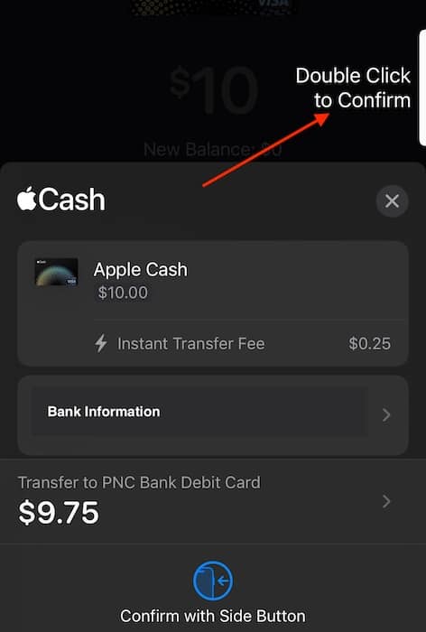This screenshot has height=632, width=426.
Task: Open the Bank Information row
Action: (213, 414)
